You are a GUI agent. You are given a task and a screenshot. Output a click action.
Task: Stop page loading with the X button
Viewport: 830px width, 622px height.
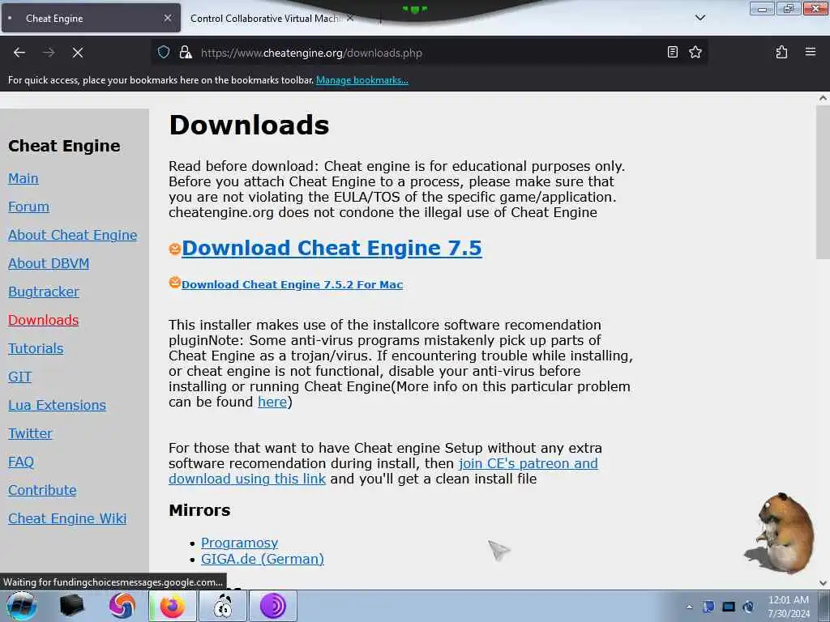[78, 53]
